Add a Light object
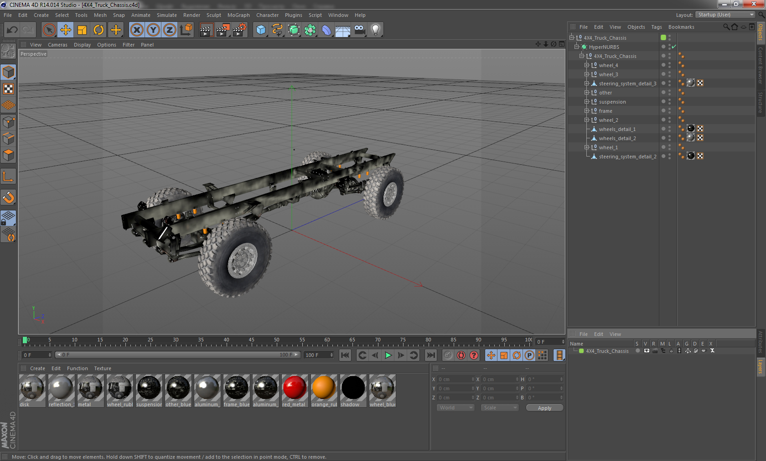Image resolution: width=766 pixels, height=461 pixels. pyautogui.click(x=376, y=30)
